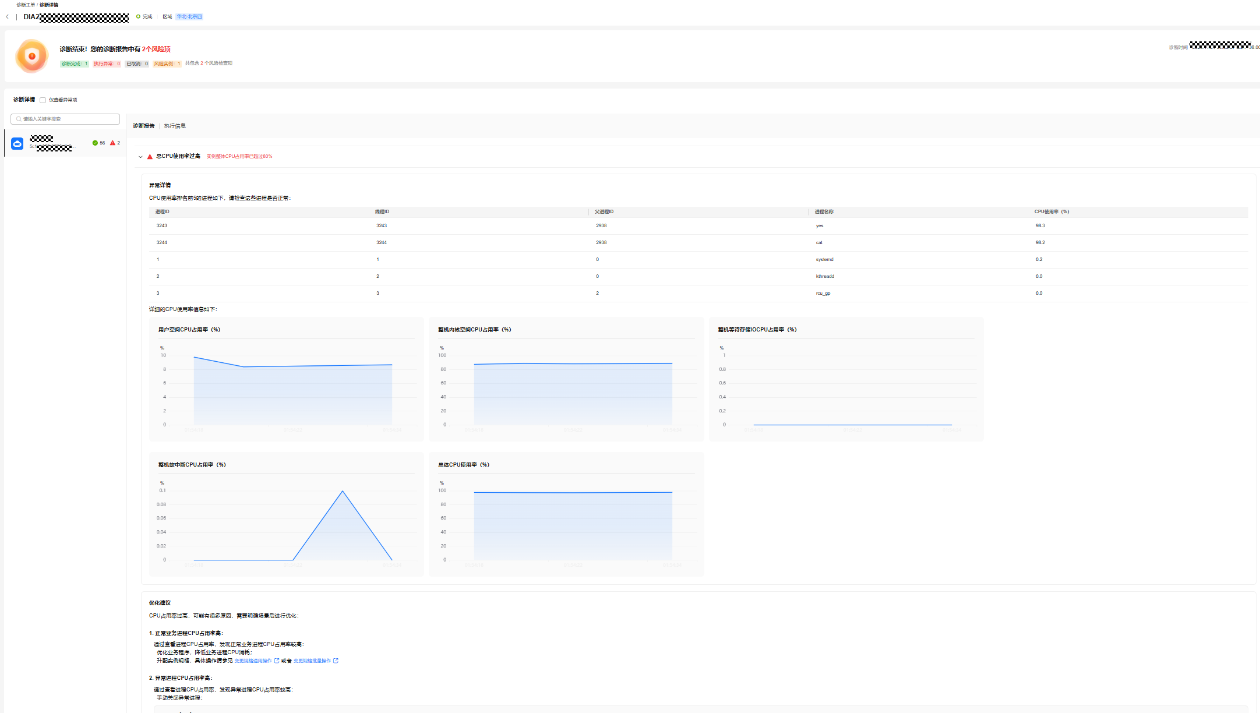This screenshot has height=713, width=1260.
Task: Click the 进程名称 column header
Action: [824, 212]
